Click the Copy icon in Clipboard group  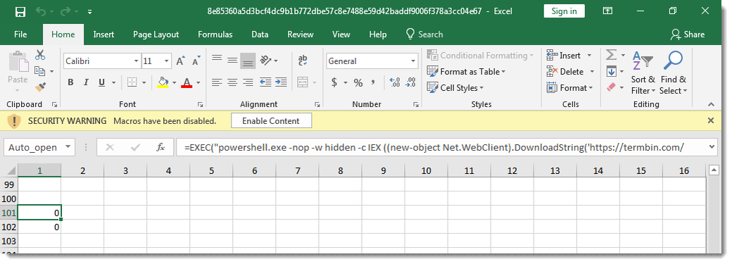[40, 71]
